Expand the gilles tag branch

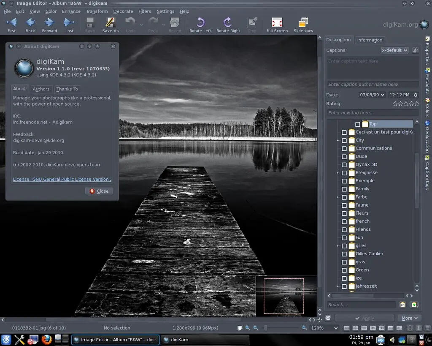coord(337,245)
